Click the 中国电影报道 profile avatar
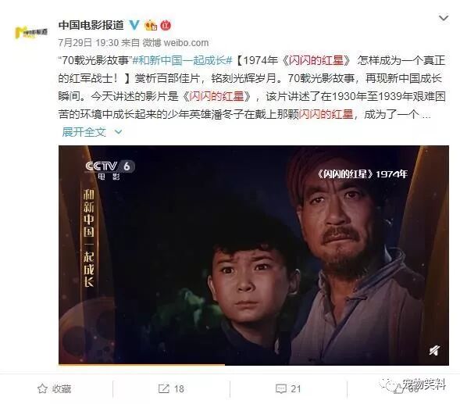Image resolution: width=460 pixels, height=404 pixels. pos(31,32)
